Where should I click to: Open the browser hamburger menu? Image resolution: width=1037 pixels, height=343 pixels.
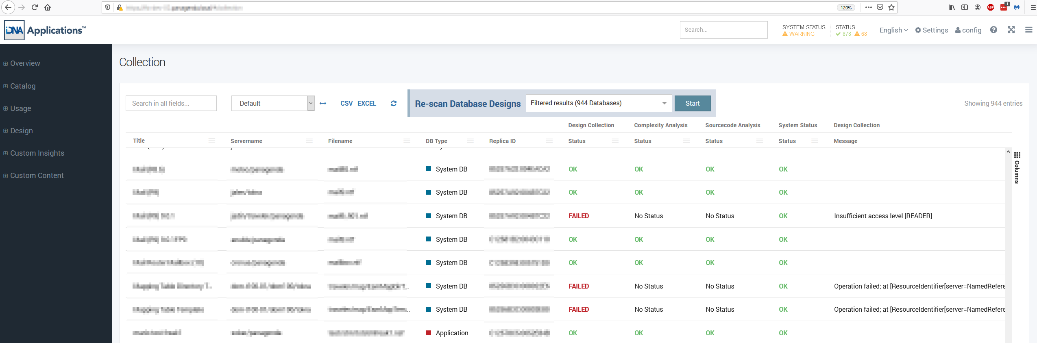pos(1033,7)
